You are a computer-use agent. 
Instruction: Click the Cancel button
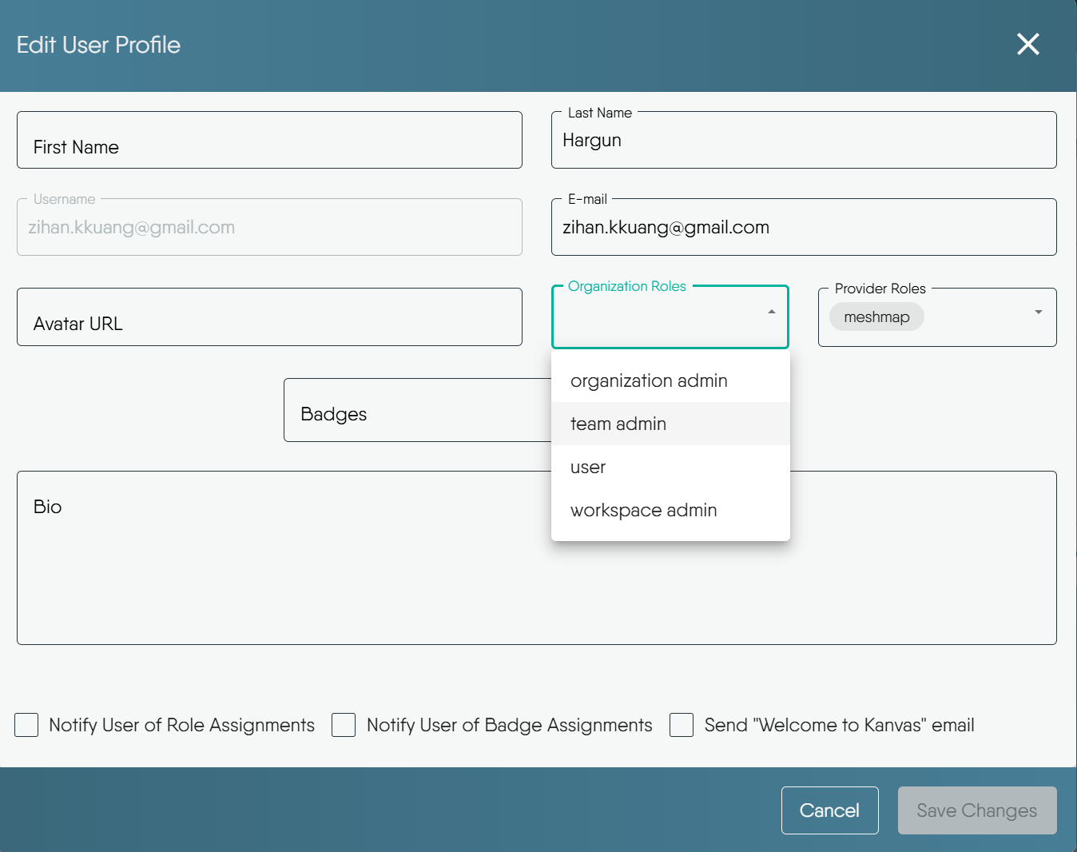(829, 810)
